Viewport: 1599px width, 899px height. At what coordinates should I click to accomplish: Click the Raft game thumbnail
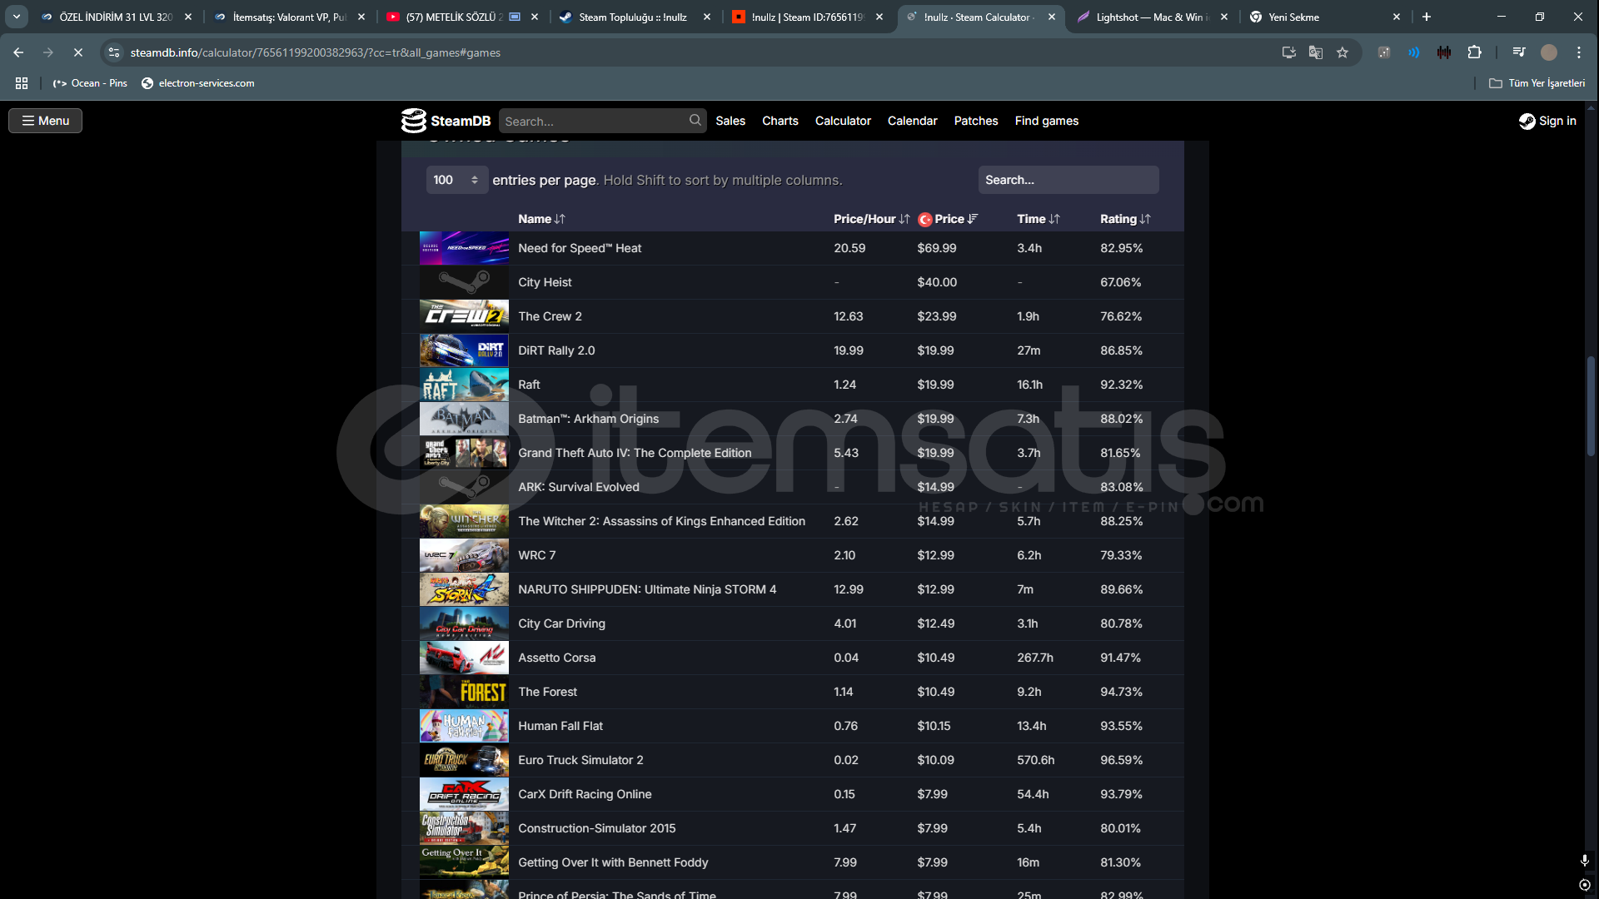point(464,385)
